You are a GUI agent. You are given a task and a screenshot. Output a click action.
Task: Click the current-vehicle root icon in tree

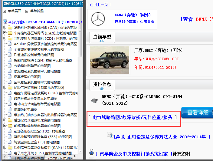coord(5,22)
